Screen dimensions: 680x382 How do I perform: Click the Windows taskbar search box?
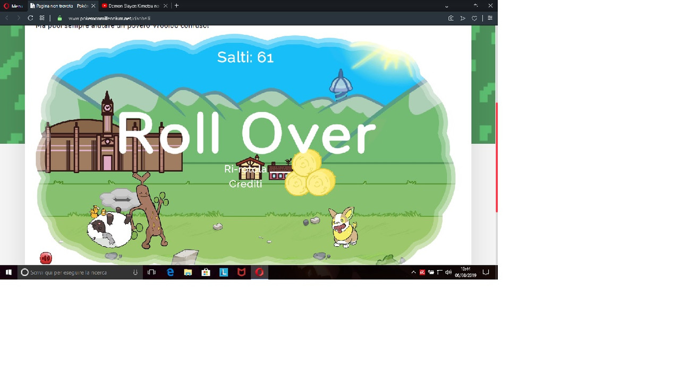click(80, 272)
